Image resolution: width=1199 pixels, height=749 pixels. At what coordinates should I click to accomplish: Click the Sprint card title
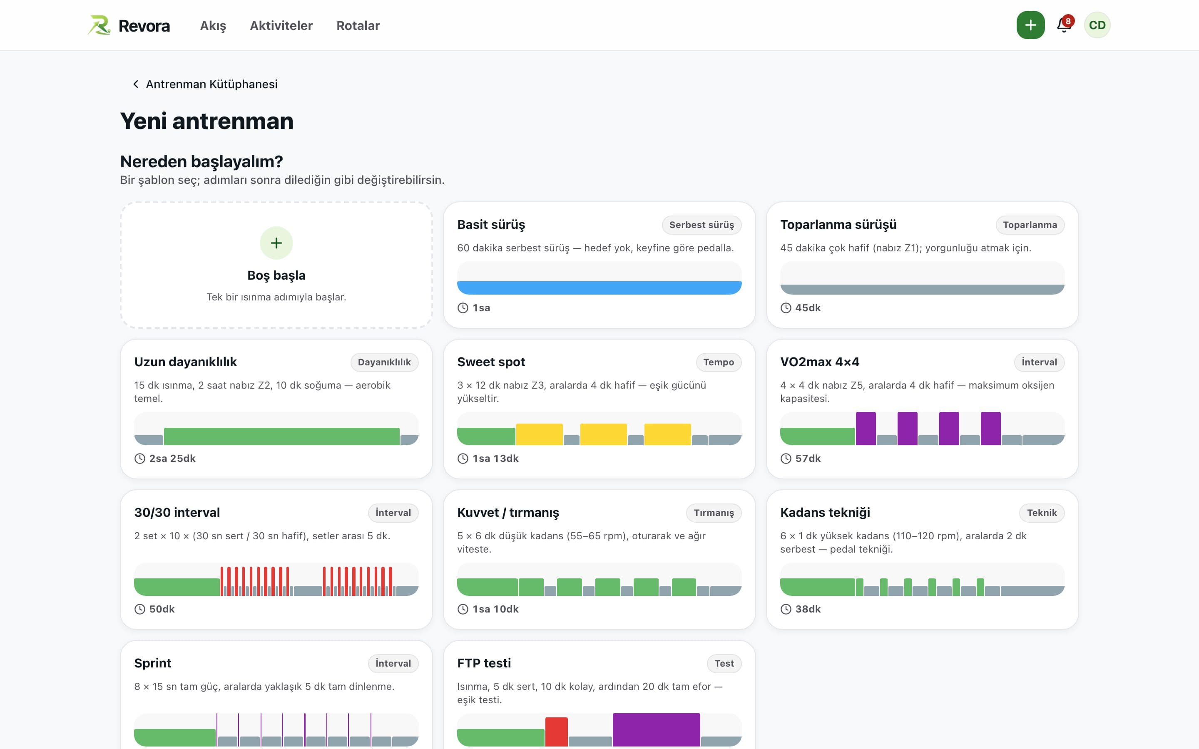(x=153, y=663)
